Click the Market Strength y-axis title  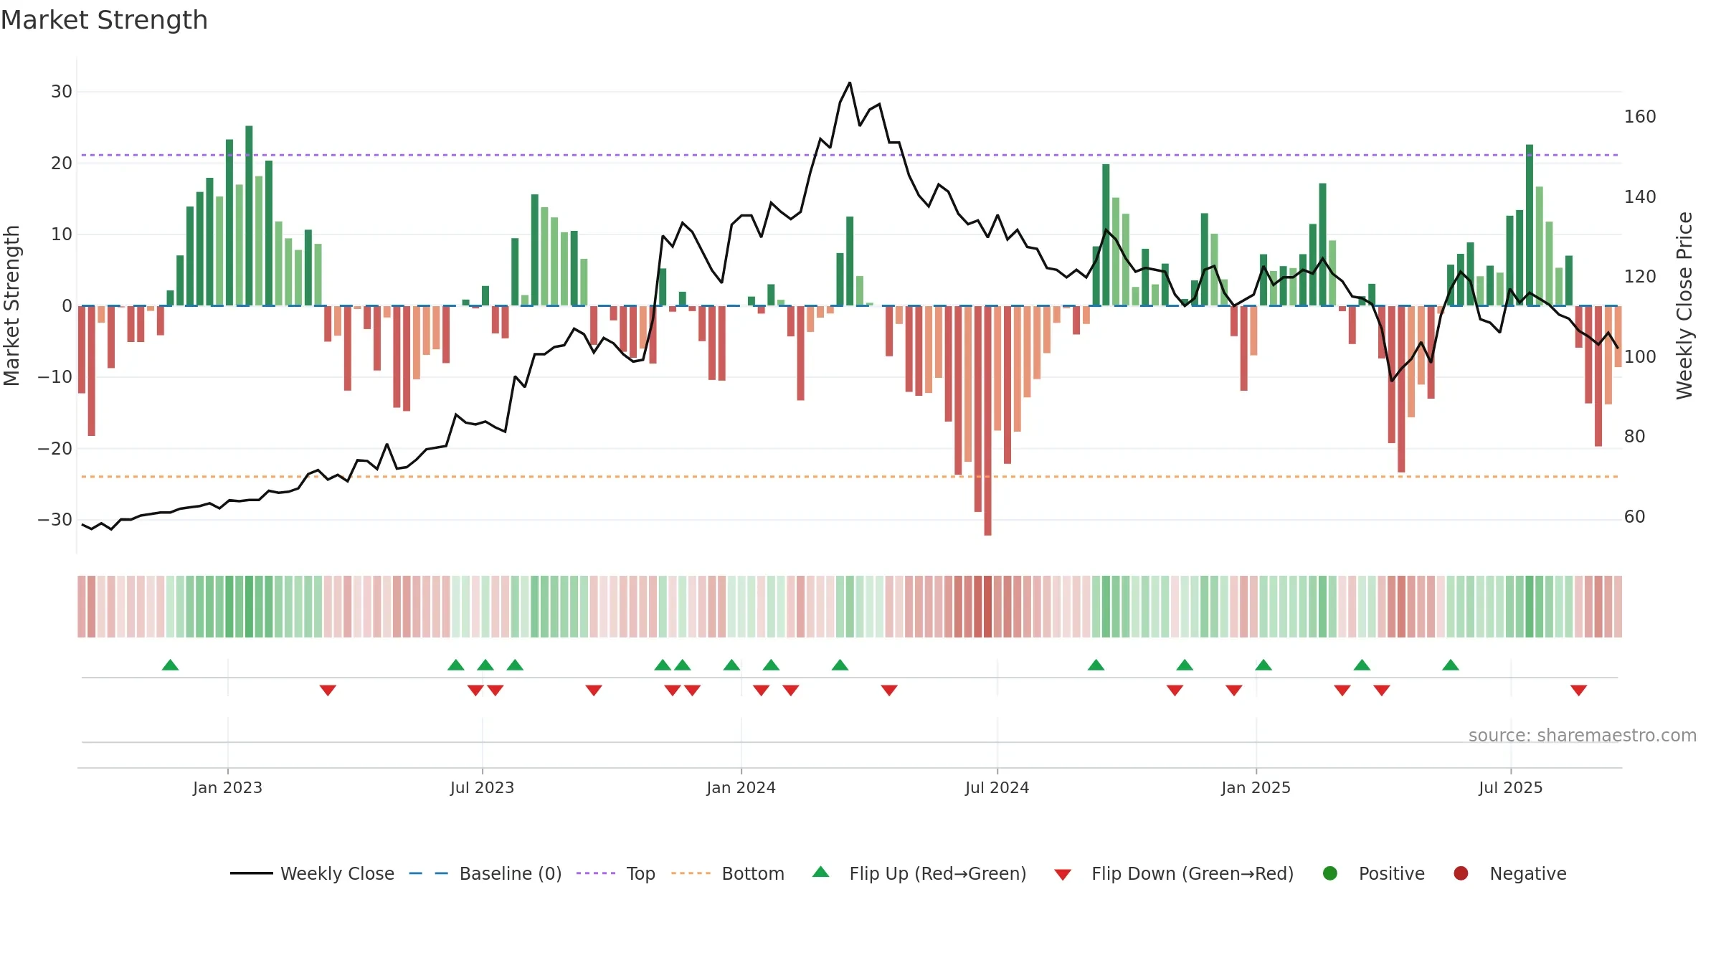coord(11,305)
